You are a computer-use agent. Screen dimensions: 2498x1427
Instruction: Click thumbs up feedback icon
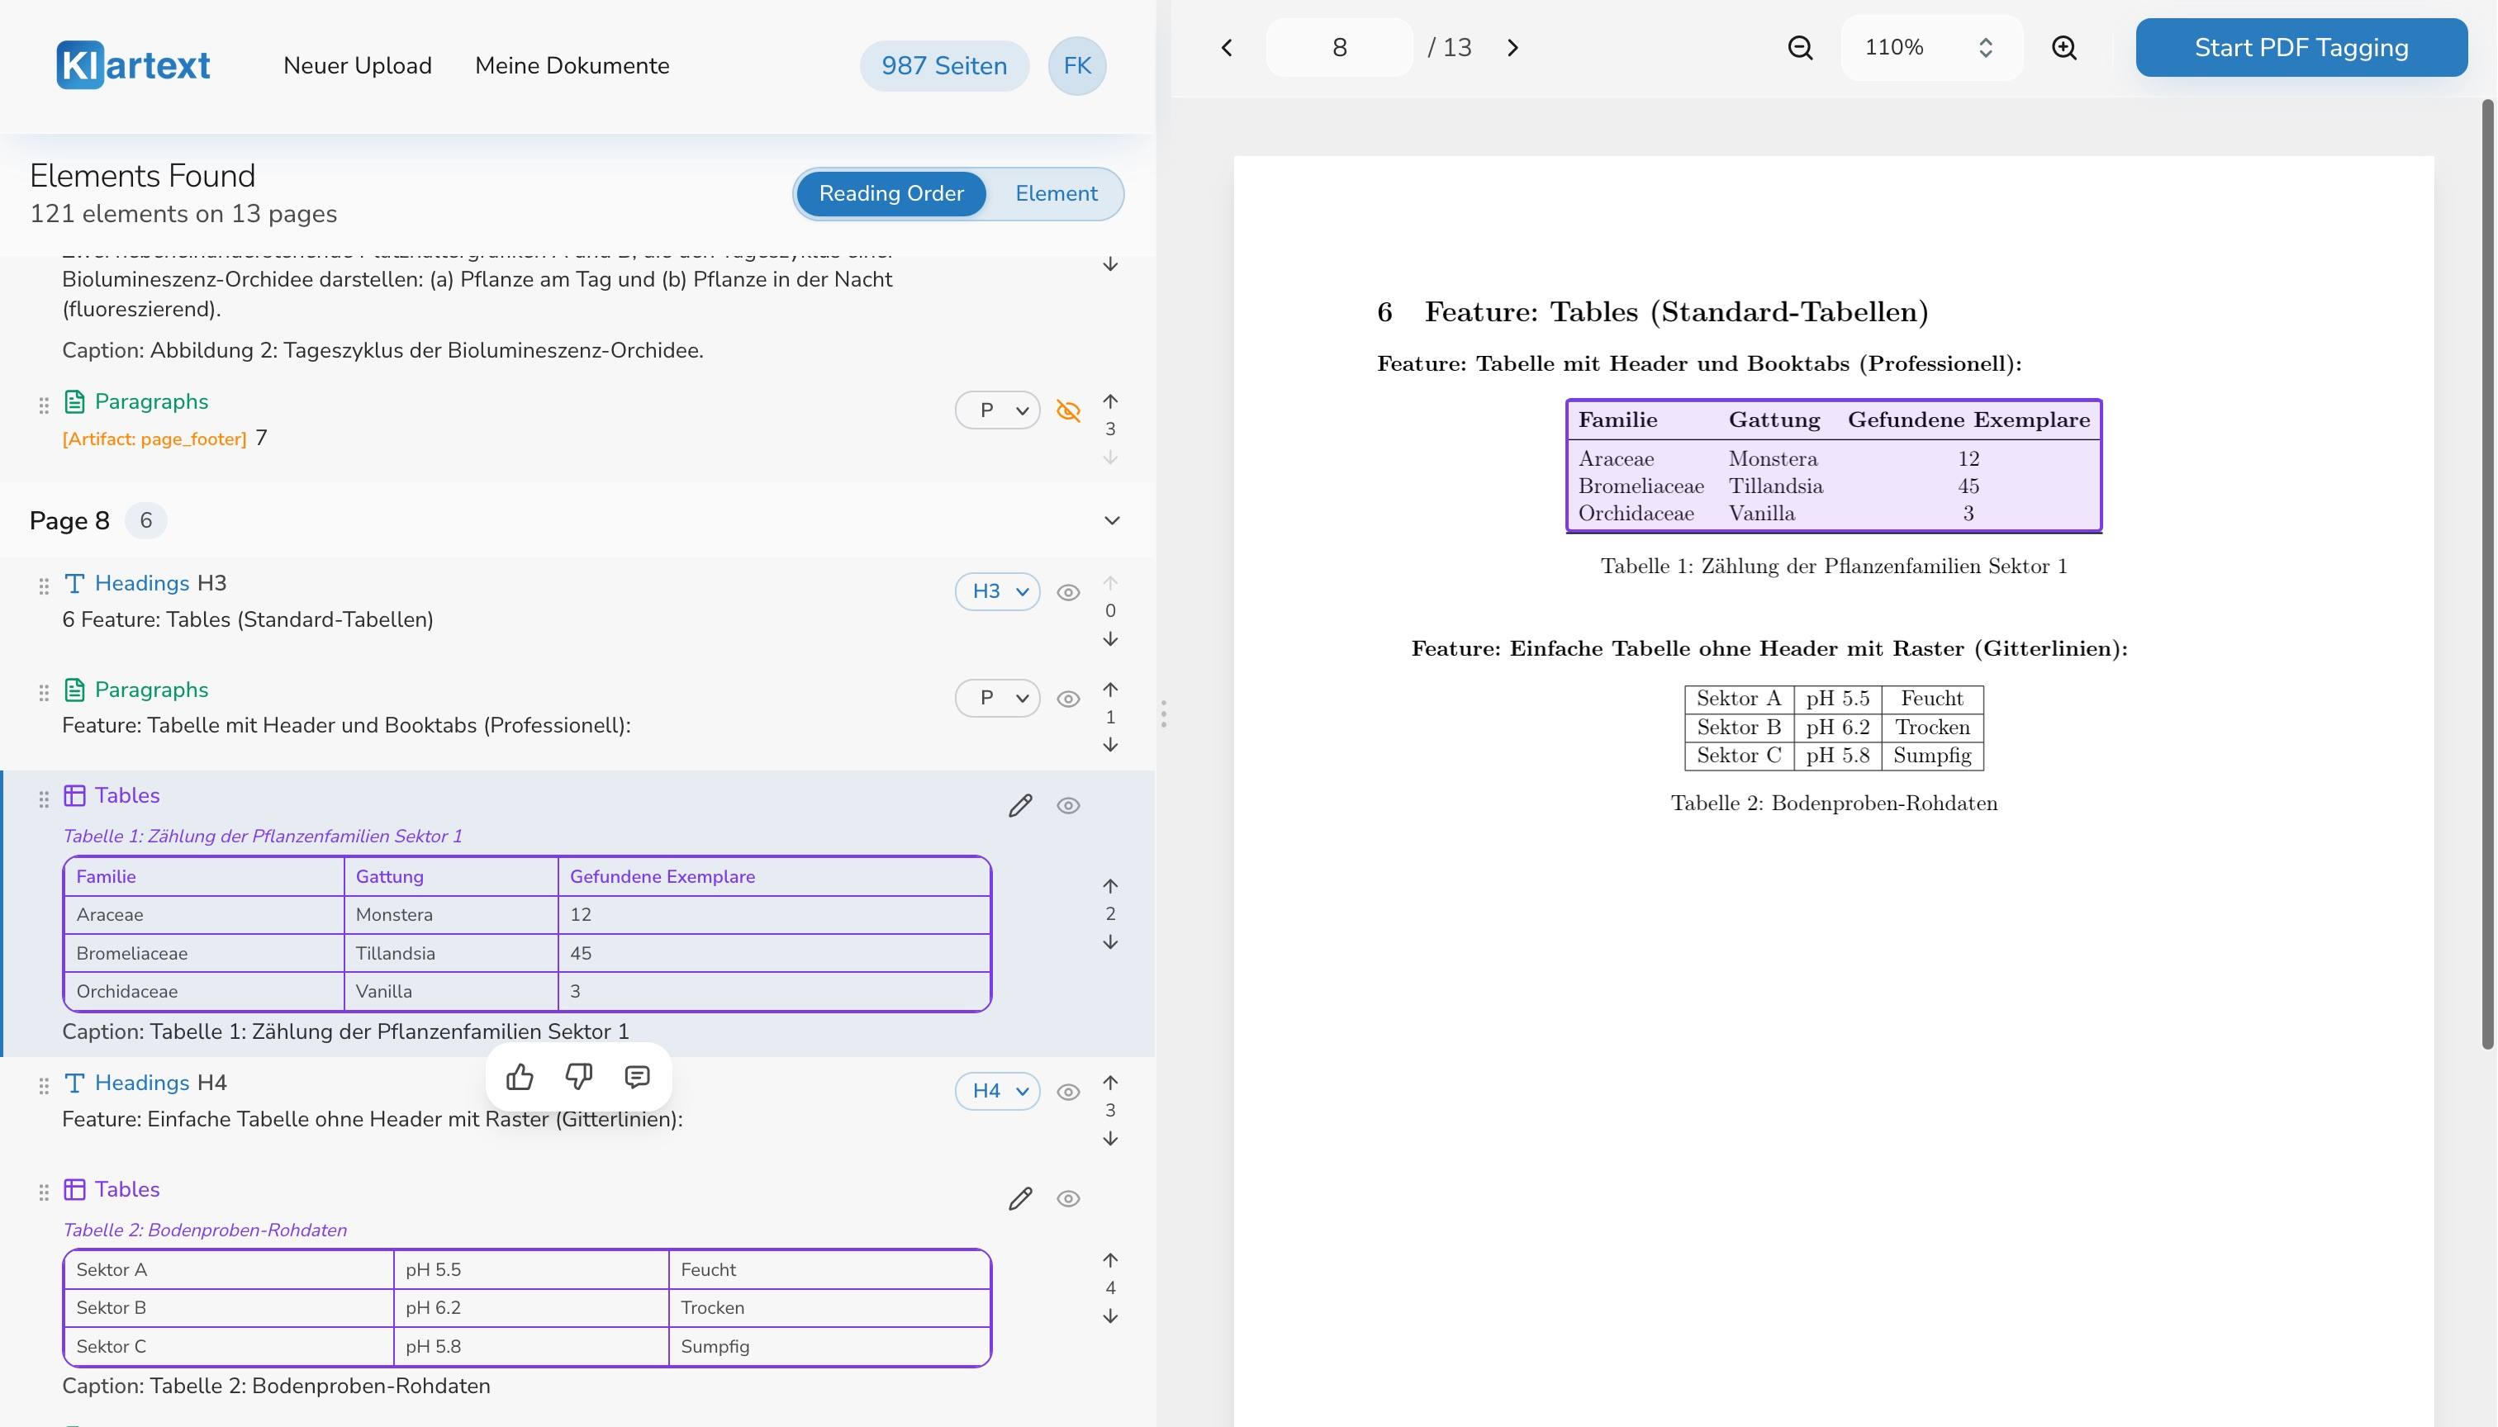520,1077
